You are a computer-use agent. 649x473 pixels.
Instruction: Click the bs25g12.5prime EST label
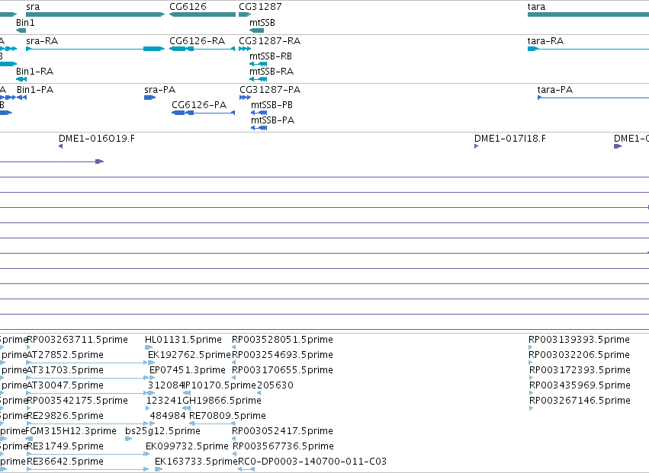click(x=162, y=431)
